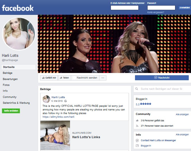
Task: Click Alle anzeigen in the Info box
Action: point(182,135)
